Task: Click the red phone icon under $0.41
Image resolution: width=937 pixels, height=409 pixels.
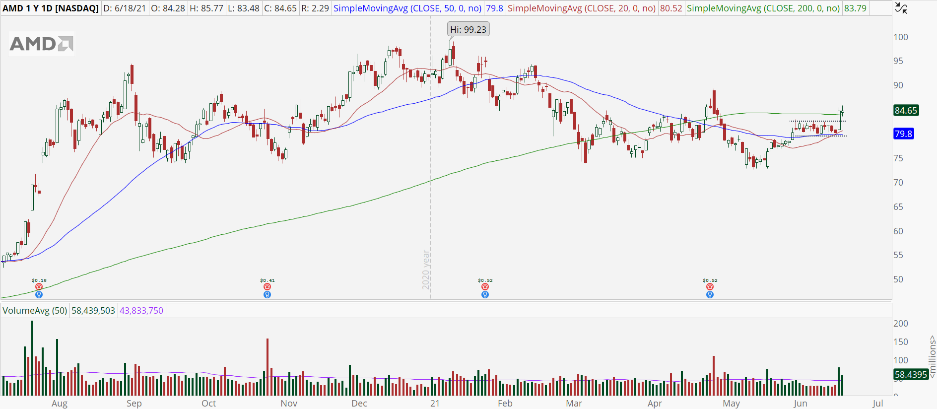Action: (x=268, y=287)
